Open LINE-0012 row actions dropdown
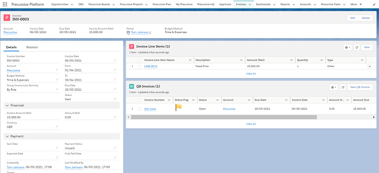Viewport: 379px width, 173px height. point(370,66)
